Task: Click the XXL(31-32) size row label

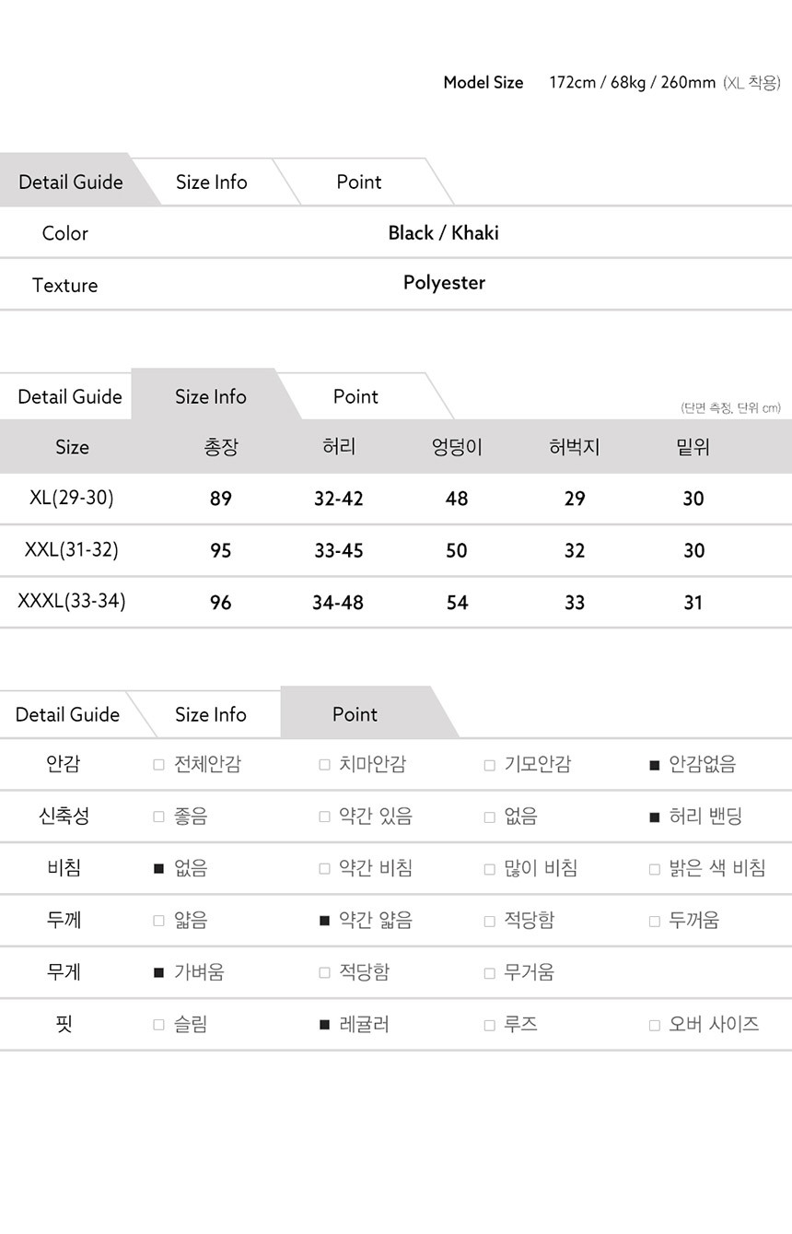Action: [x=72, y=550]
